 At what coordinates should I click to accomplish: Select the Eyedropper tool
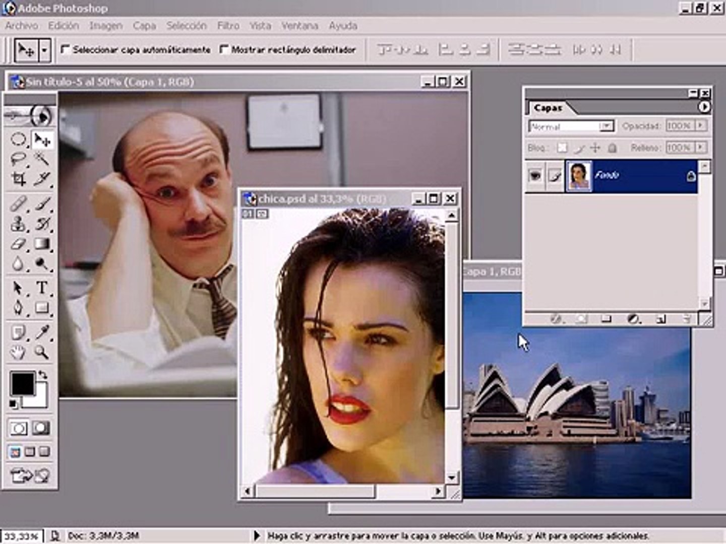[x=42, y=332]
